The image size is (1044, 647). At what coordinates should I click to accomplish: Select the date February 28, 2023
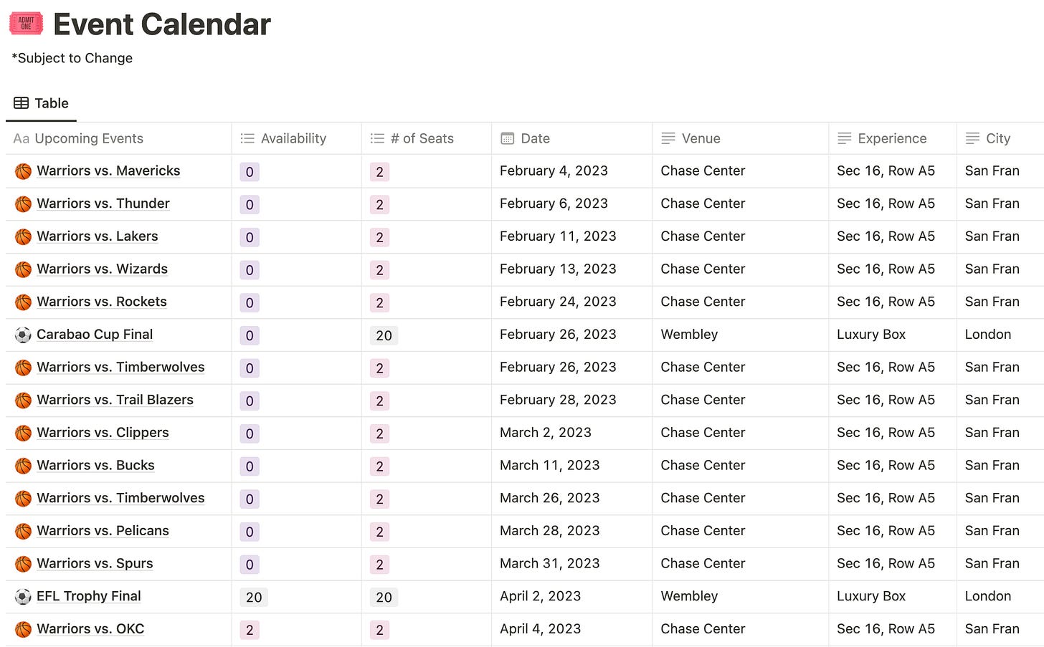(558, 400)
